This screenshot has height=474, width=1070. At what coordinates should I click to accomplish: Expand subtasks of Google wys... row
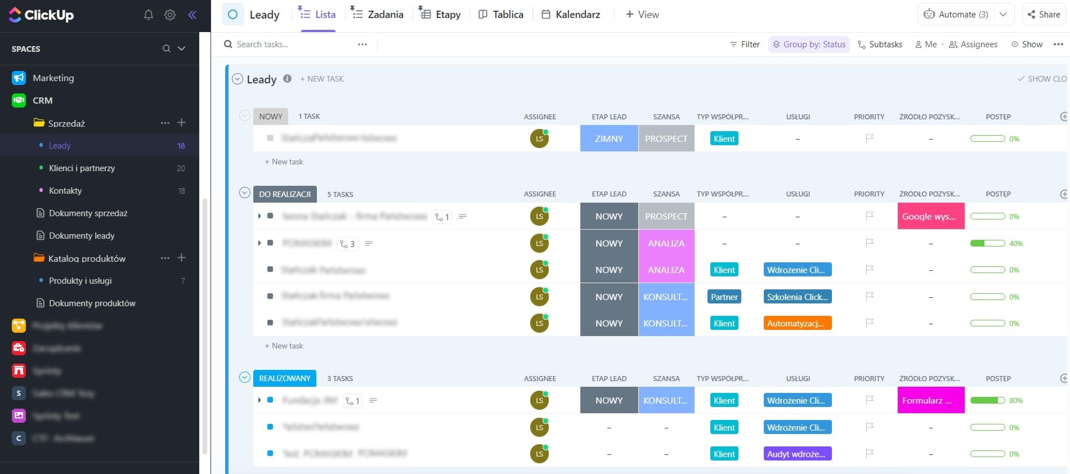coord(259,216)
